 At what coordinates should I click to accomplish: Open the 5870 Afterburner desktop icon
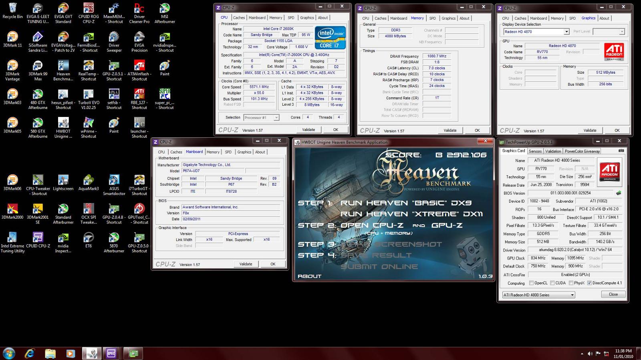click(114, 242)
